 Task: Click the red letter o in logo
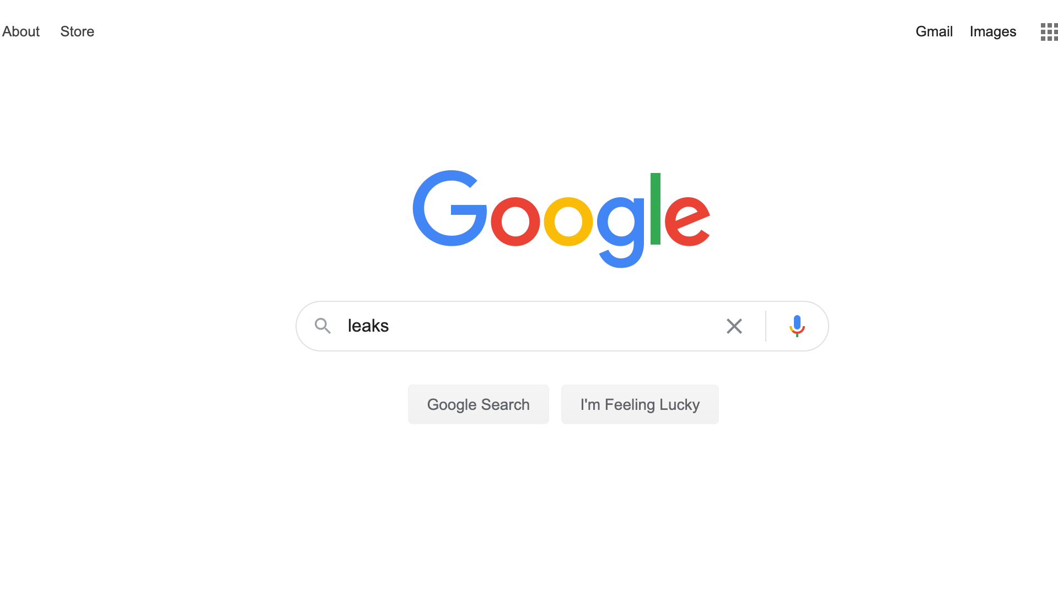click(x=515, y=221)
